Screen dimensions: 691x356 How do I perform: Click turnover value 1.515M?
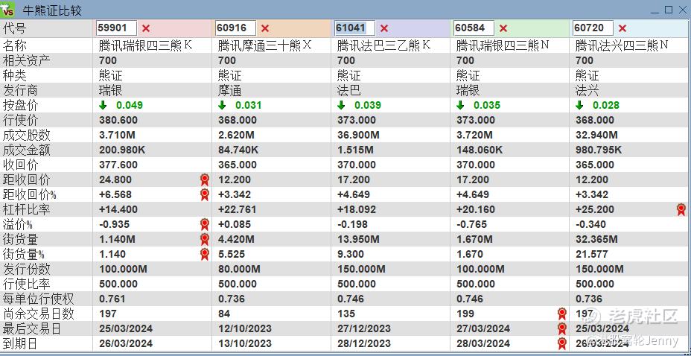[355, 150]
